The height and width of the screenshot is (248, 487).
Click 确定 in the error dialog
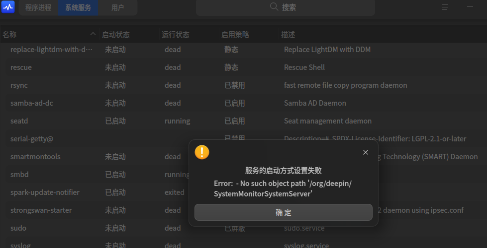tap(283, 212)
